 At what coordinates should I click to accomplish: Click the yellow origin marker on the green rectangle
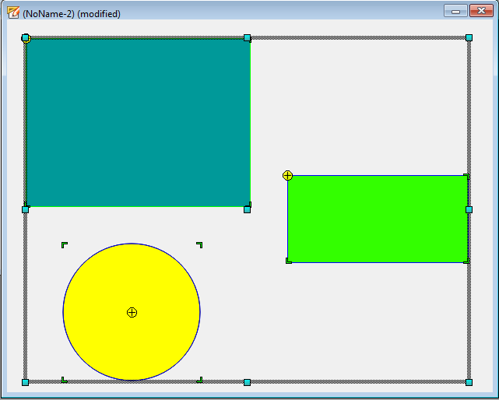[287, 176]
